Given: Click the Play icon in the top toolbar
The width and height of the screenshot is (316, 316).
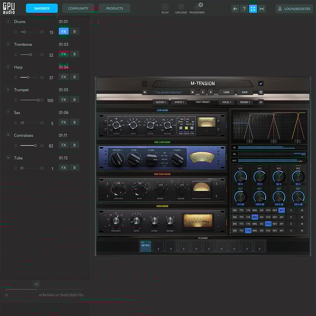Looking at the screenshot, I should (x=165, y=7).
